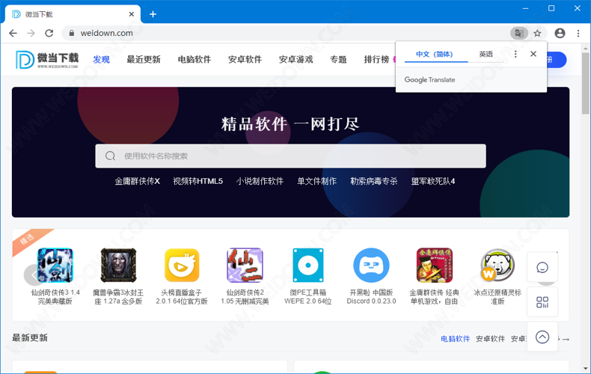Screen dimensions: 591x374
Task: Click the search box 使用软件名称搜索
Action: (x=290, y=156)
